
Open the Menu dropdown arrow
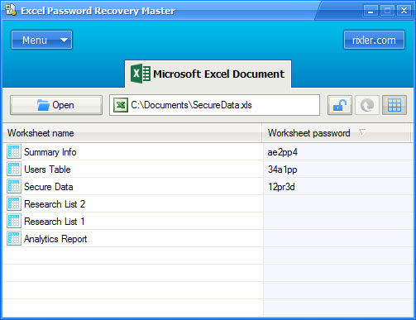pyautogui.click(x=64, y=41)
